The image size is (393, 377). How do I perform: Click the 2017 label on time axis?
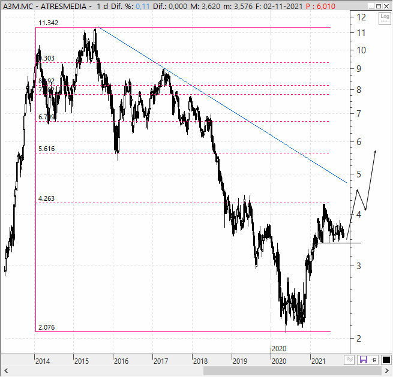tap(161, 361)
